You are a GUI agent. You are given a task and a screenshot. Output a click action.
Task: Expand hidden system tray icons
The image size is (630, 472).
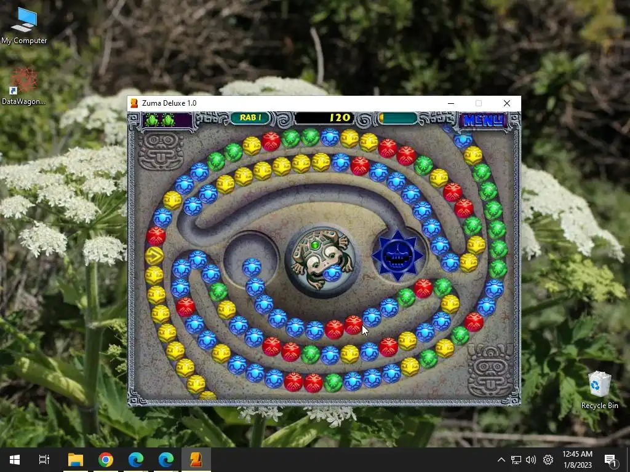(x=501, y=460)
